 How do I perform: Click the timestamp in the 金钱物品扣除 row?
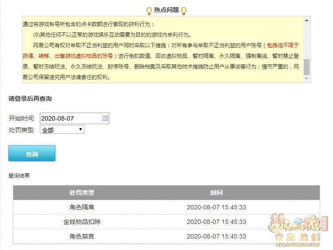[x=217, y=222]
